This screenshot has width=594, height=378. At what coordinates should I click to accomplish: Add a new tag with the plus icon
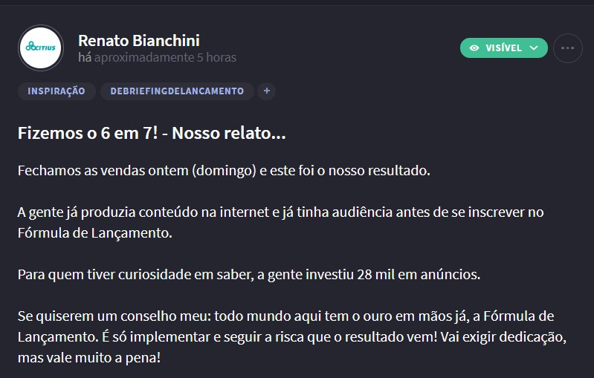click(x=267, y=91)
